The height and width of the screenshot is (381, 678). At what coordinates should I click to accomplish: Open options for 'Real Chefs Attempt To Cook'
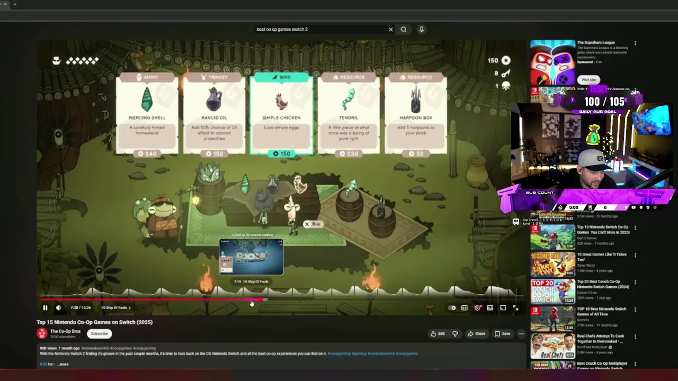pos(635,337)
